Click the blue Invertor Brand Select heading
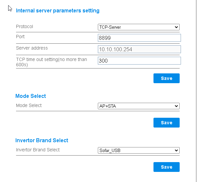This screenshot has width=197, height=182. 42,140
